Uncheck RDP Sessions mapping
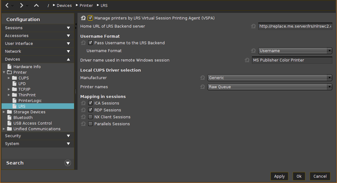 coord(90,110)
